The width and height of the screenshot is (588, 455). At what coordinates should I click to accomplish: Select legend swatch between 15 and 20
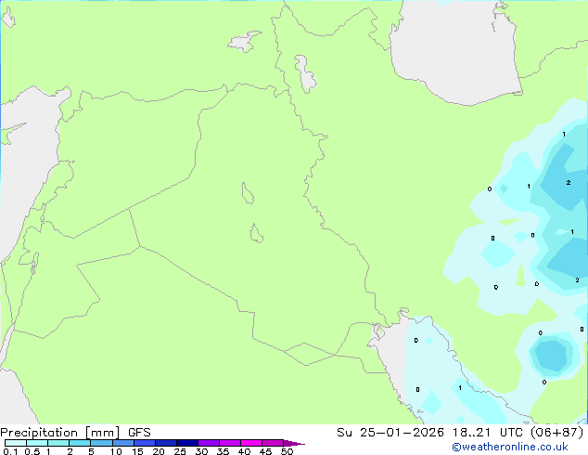coord(145,443)
